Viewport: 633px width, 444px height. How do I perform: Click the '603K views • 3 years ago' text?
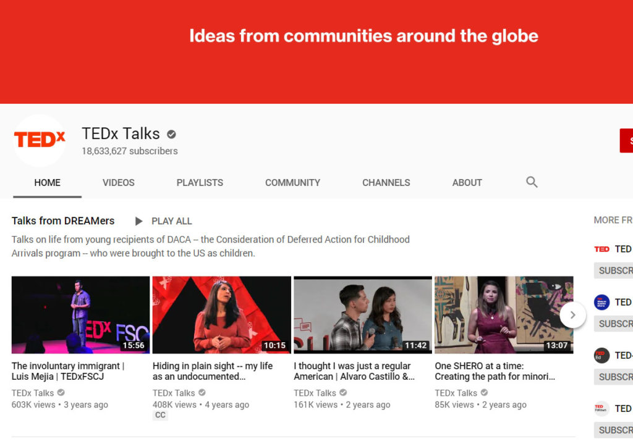coord(60,404)
